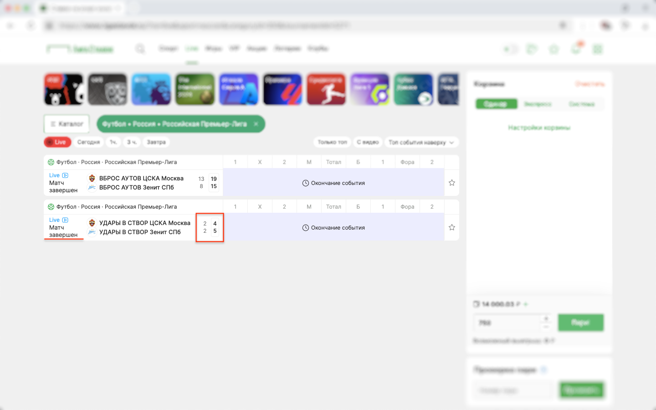
Task: Click the search magnifier icon in header
Action: click(140, 49)
